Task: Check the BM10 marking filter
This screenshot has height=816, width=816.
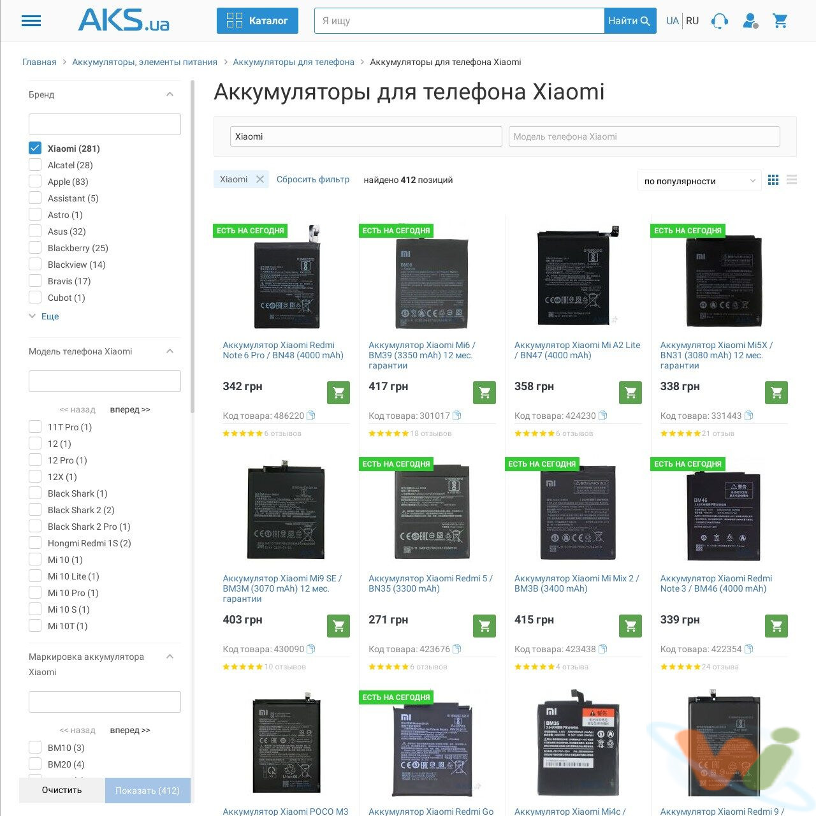Action: point(35,747)
